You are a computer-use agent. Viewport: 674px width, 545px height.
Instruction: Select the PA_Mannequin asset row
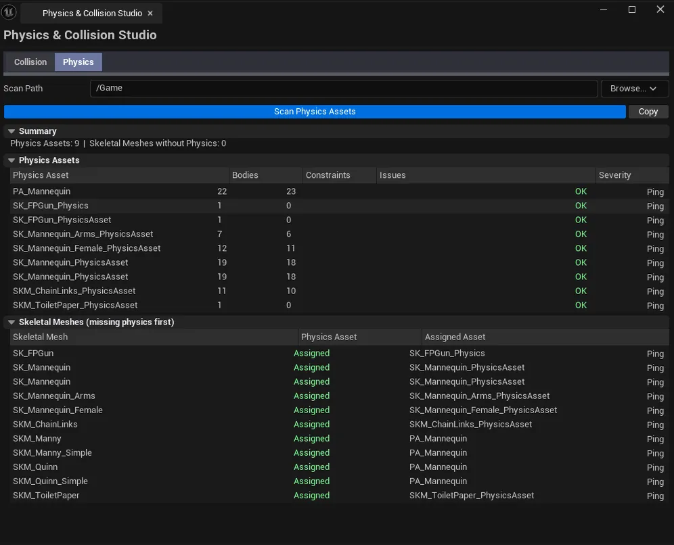(340, 191)
